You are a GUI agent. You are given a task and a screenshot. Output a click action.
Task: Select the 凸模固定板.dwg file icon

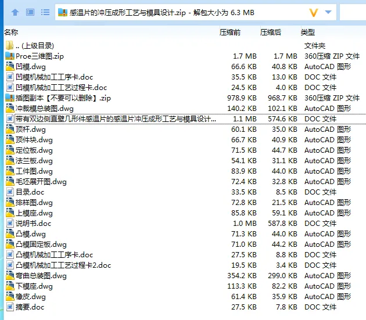click(10, 244)
